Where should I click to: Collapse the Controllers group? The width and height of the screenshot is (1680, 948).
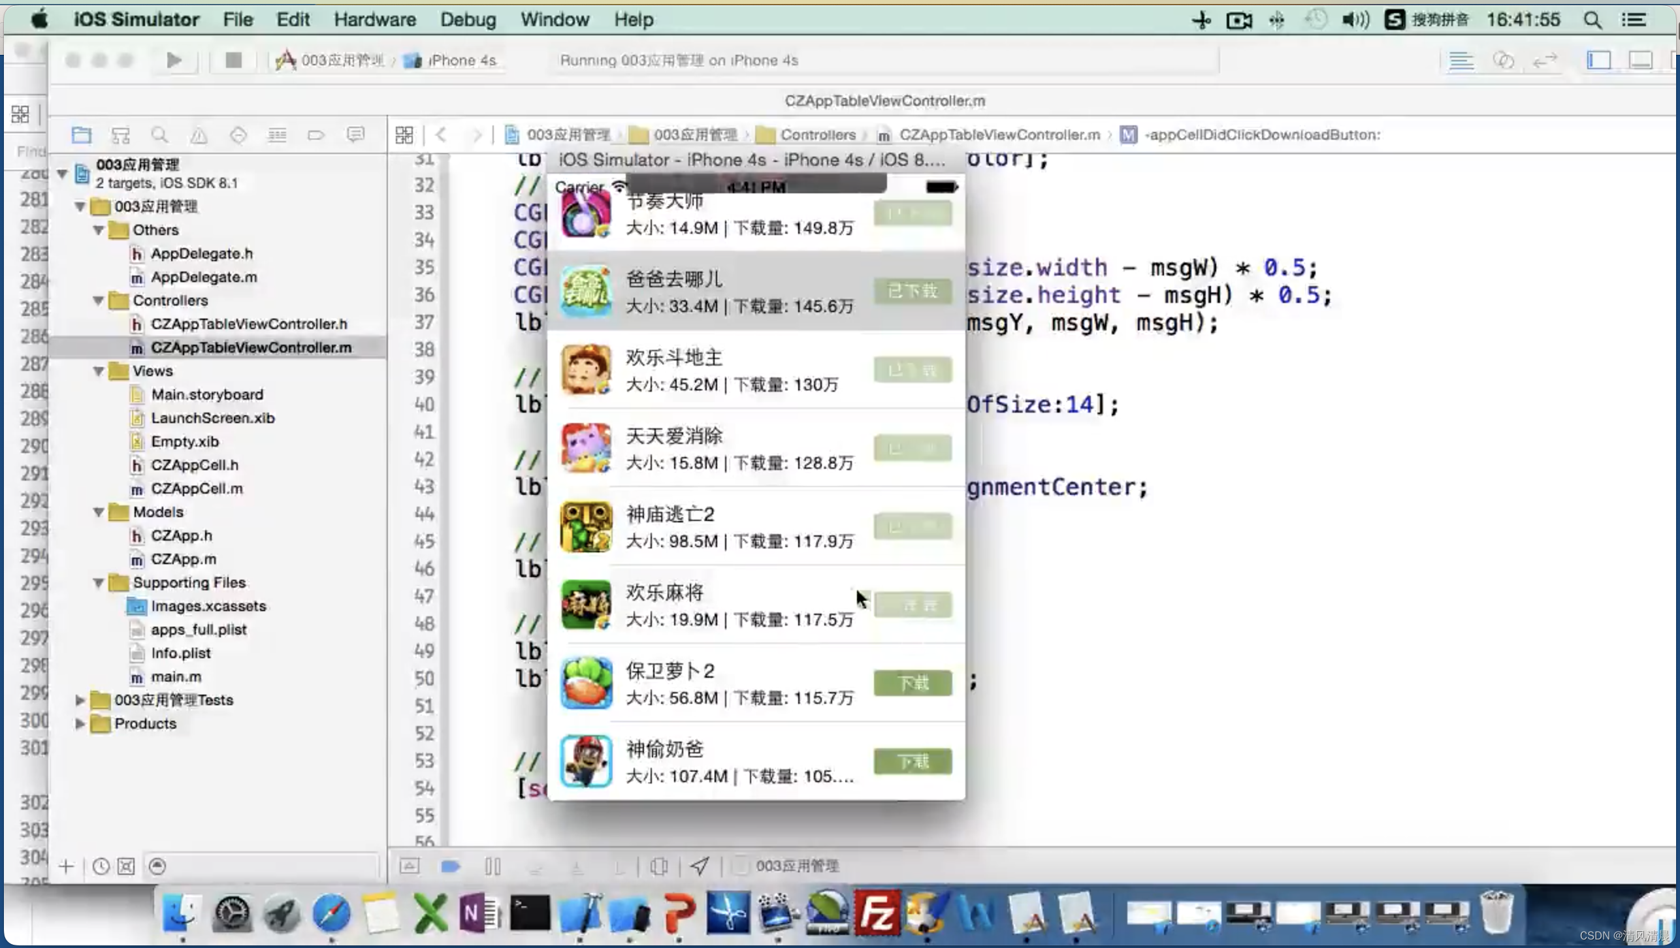point(98,301)
